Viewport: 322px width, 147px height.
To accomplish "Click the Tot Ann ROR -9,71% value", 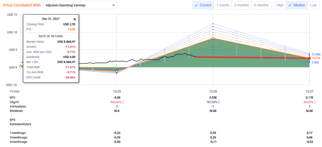I will coord(71,72).
